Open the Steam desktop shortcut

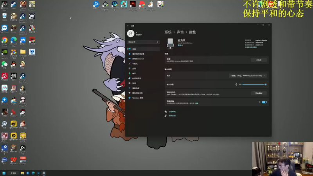(14, 5)
